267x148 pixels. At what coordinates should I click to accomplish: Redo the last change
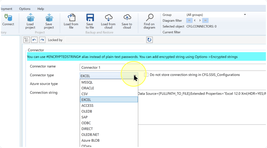click(42, 40)
